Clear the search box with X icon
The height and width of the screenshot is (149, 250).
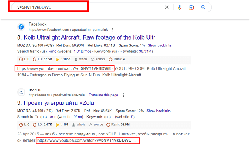(166, 7)
